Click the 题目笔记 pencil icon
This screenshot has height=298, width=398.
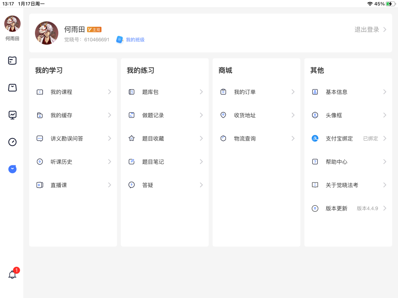click(x=131, y=162)
